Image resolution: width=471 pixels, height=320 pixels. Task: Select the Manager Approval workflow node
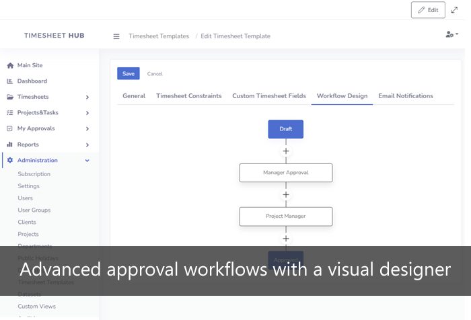(286, 173)
